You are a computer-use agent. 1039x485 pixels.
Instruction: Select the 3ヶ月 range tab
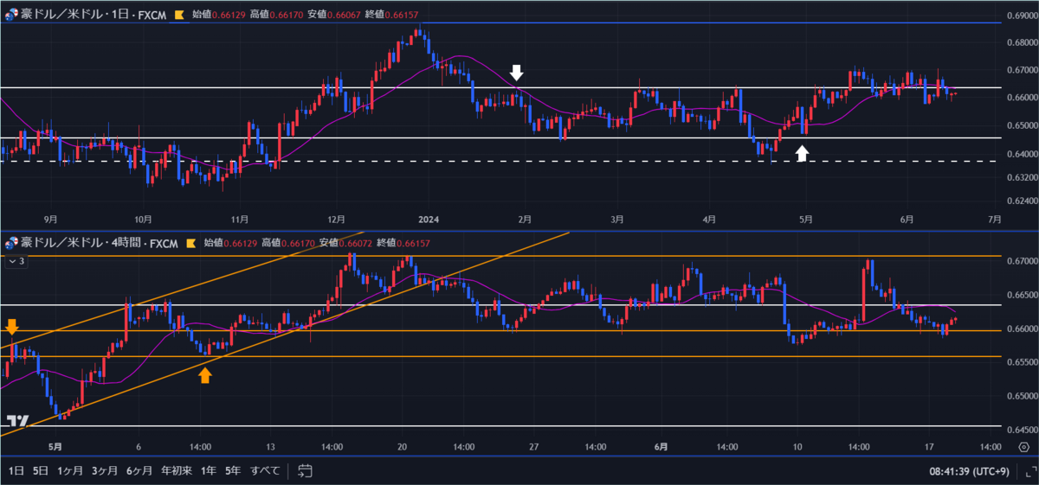pos(105,471)
